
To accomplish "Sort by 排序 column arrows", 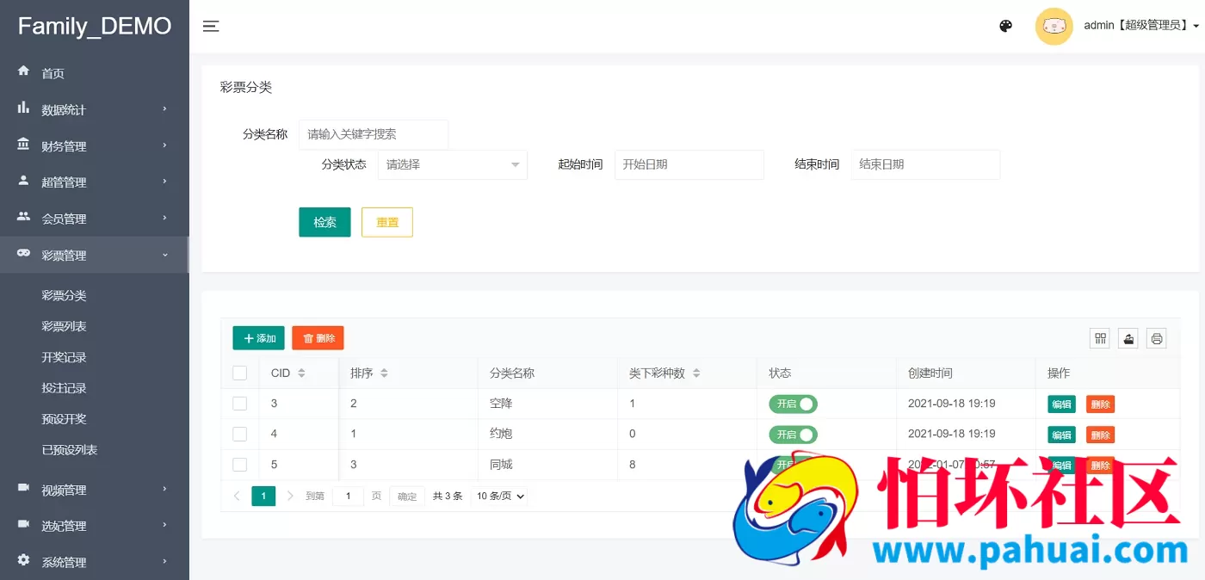I will point(384,373).
